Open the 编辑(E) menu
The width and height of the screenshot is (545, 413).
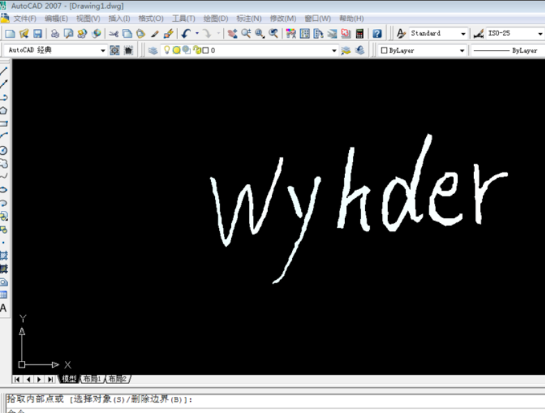(x=56, y=18)
